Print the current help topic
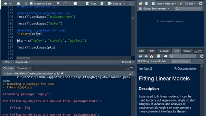The height and width of the screenshot is (116, 206). (159, 56)
